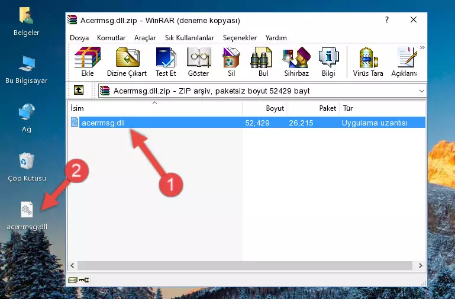Click the Dizine Çıkart extract icon
Image resolution: width=455 pixels, height=299 pixels.
click(127, 62)
